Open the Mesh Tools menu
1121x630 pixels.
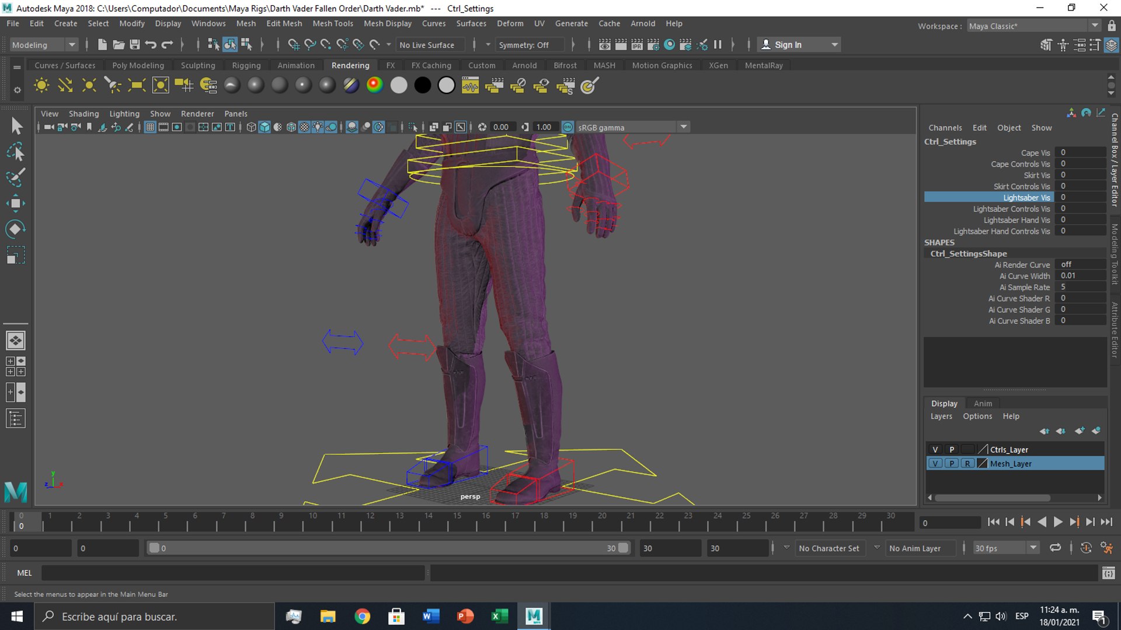[332, 23]
